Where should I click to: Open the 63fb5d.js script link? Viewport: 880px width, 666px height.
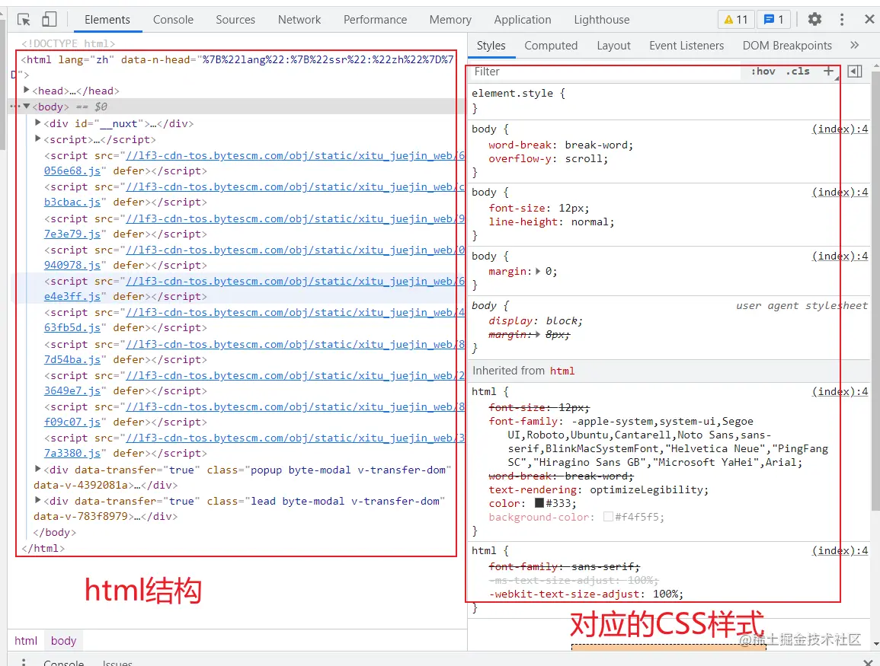(72, 328)
